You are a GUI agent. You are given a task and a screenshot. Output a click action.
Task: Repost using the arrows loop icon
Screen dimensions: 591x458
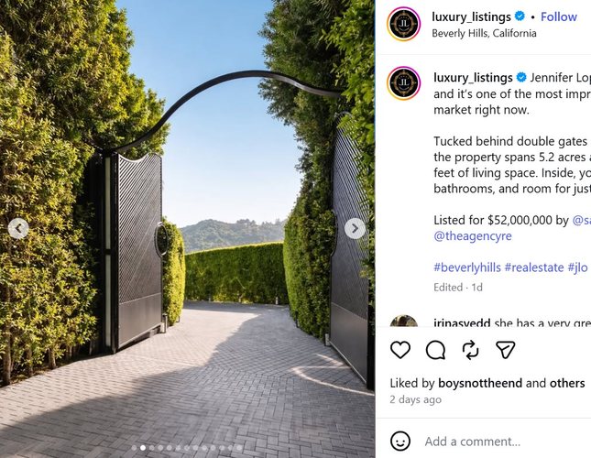point(470,350)
